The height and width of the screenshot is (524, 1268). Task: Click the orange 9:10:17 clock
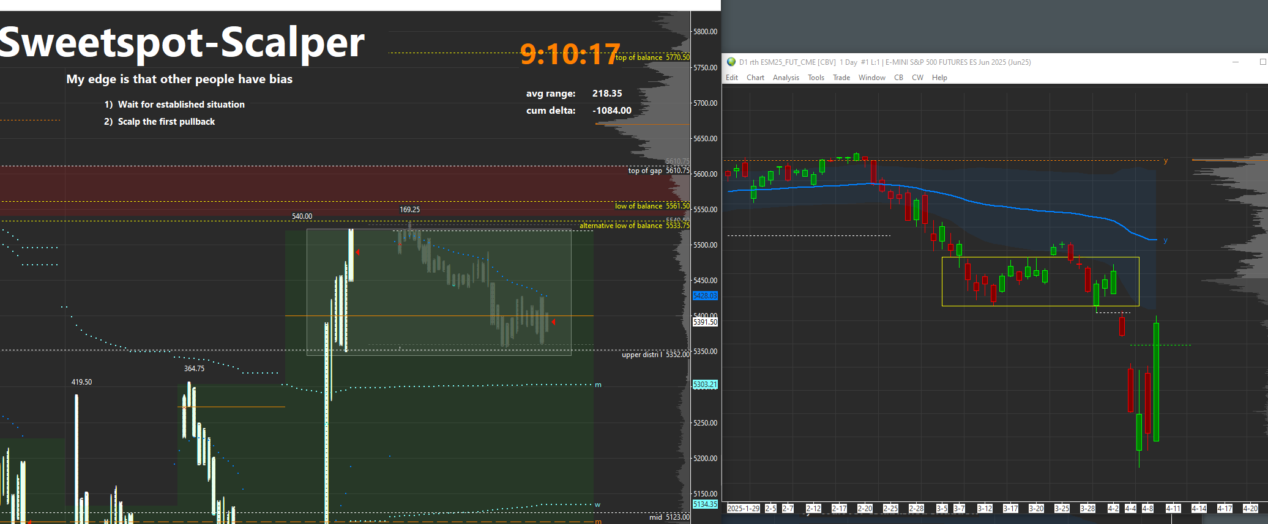pyautogui.click(x=570, y=54)
